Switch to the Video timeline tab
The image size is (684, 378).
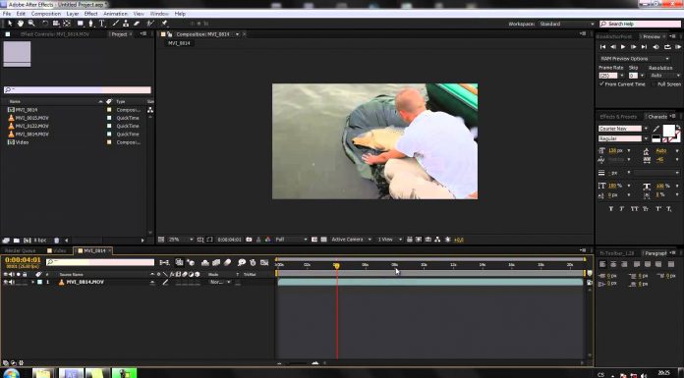tap(57, 250)
